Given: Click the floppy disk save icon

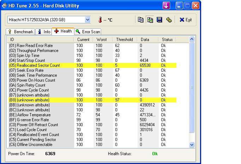Looking at the screenshot, I should [x=159, y=20].
